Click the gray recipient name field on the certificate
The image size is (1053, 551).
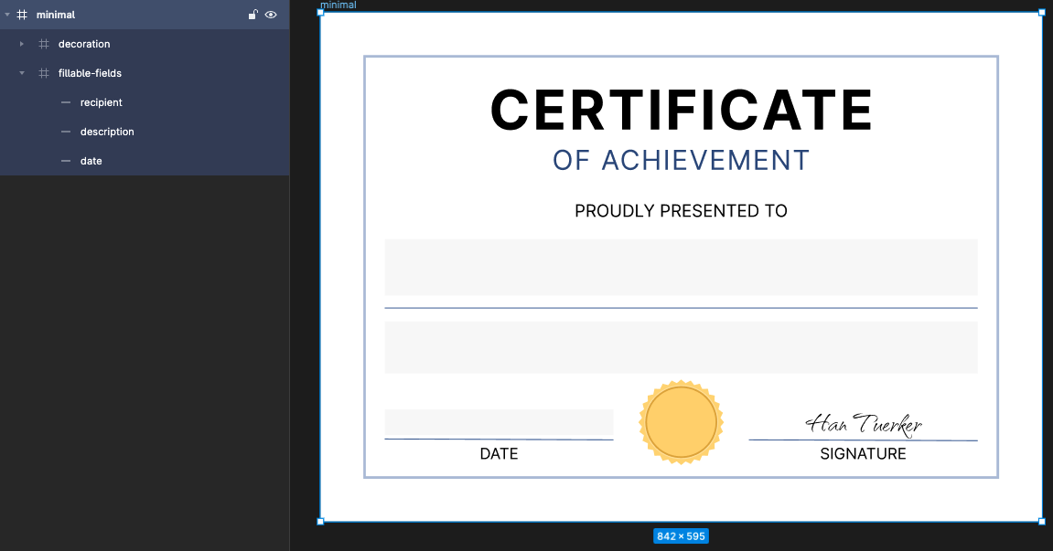[681, 267]
